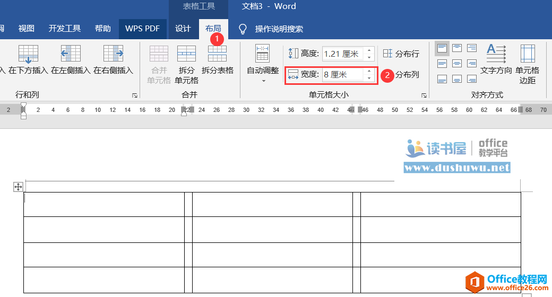Increase row height with up arrow
This screenshot has height=297, width=552.
369,51
